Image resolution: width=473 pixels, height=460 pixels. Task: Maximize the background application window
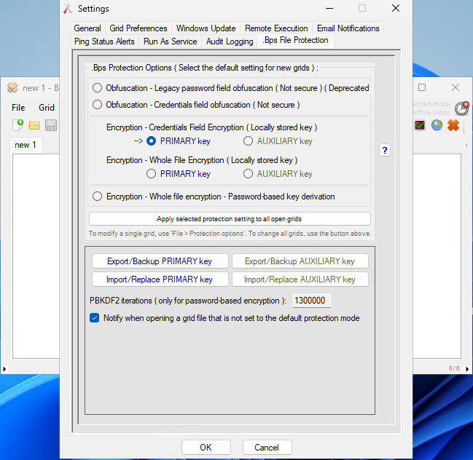coord(422,87)
